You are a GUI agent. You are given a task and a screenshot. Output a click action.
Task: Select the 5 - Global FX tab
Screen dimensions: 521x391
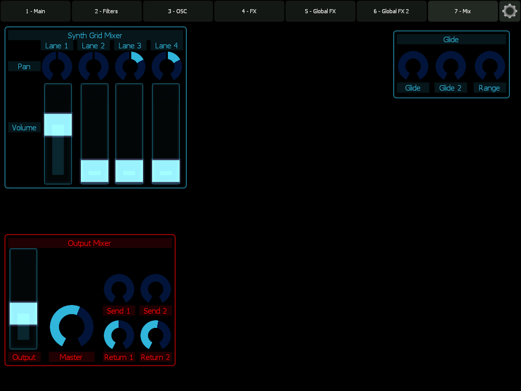(x=321, y=11)
